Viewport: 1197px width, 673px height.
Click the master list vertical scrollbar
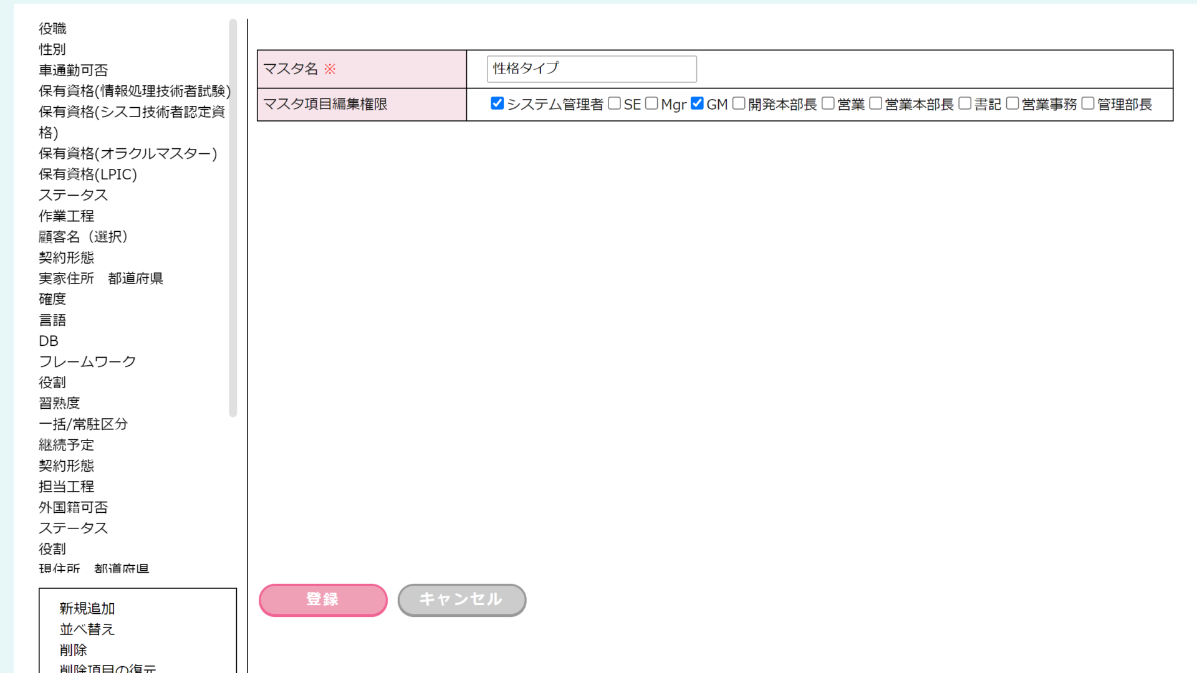click(x=233, y=218)
